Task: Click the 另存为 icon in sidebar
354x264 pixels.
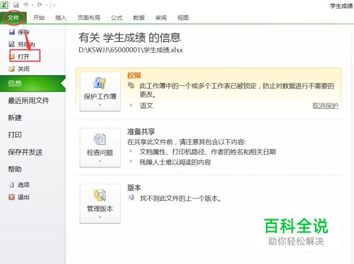Action: click(12, 45)
